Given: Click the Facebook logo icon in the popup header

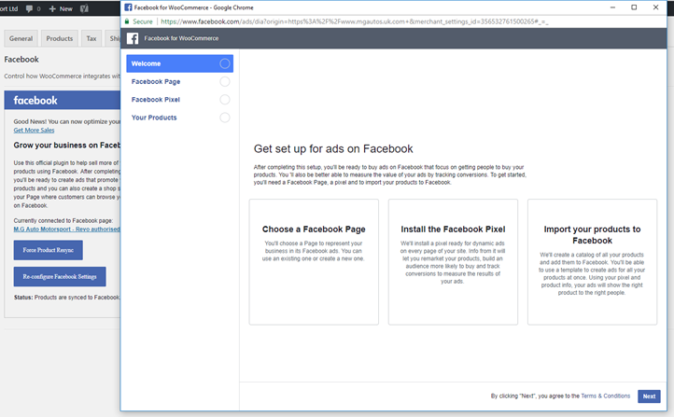Looking at the screenshot, I should [133, 38].
